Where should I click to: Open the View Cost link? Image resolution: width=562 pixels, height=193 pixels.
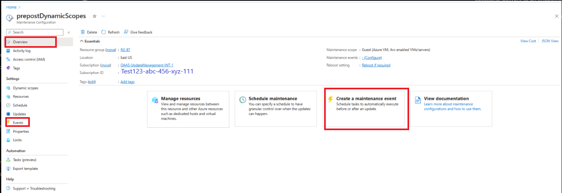click(x=528, y=41)
